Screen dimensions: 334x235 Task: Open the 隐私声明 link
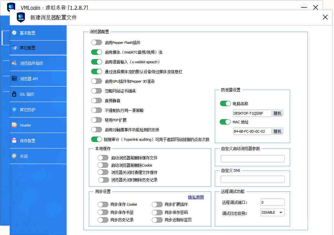[196, 197]
